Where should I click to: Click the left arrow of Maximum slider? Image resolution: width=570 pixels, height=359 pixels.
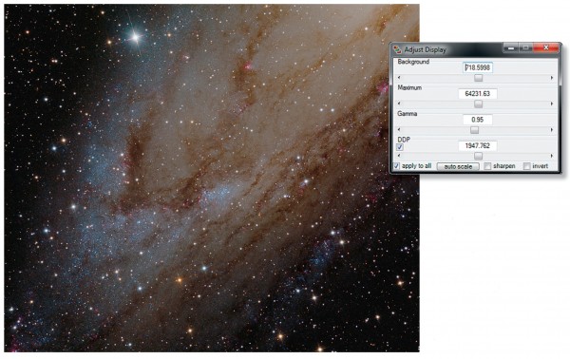(x=399, y=104)
